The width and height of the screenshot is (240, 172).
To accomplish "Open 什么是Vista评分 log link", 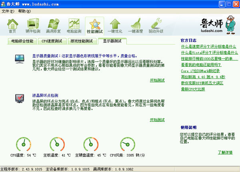I will [209, 53].
